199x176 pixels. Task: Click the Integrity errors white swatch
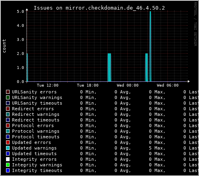(x=8, y=159)
